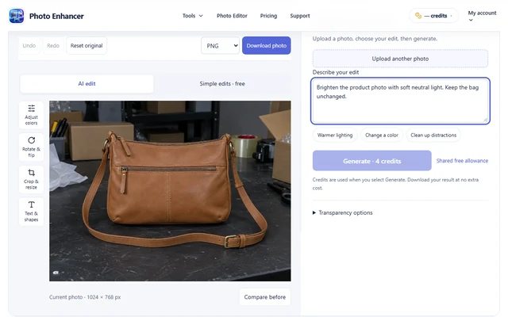Click the Undo button
This screenshot has width=508, height=317.
coord(29,46)
